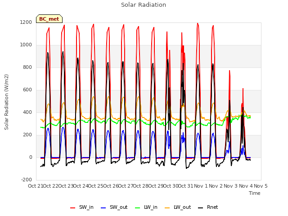Toggle SW_out series in the legend

(x=114, y=207)
